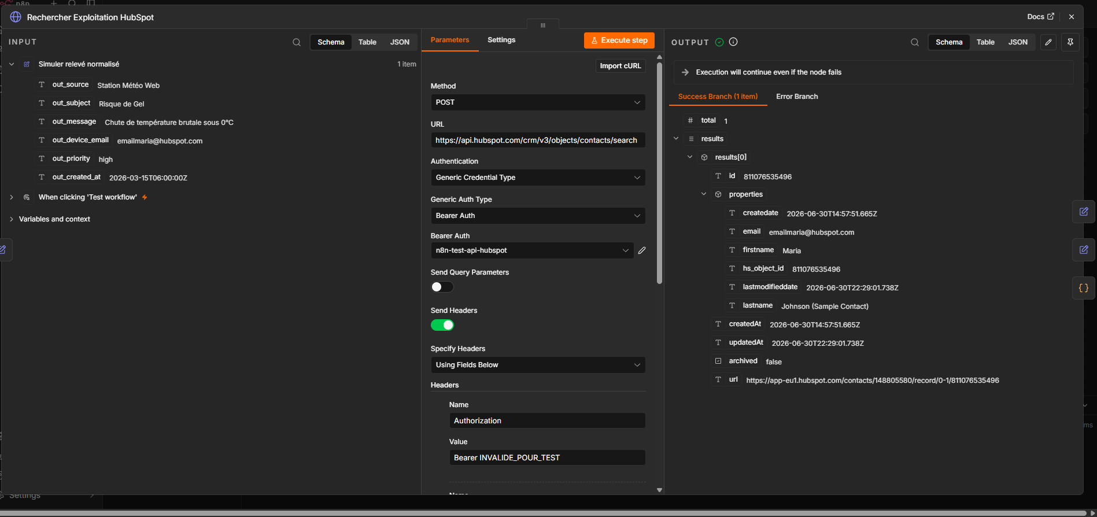Viewport: 1097px width, 517px height.
Task: Open the Authentication dropdown
Action: tap(538, 178)
